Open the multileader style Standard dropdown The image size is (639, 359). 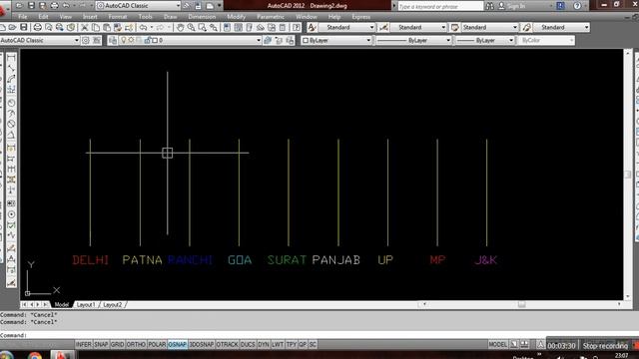[x=561, y=27]
